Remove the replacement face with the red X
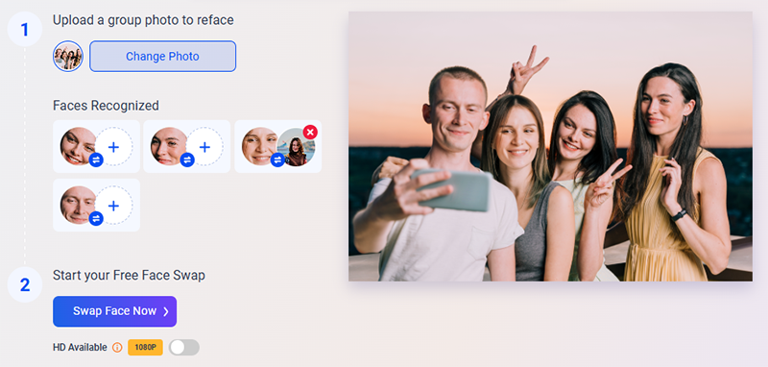 pyautogui.click(x=310, y=132)
